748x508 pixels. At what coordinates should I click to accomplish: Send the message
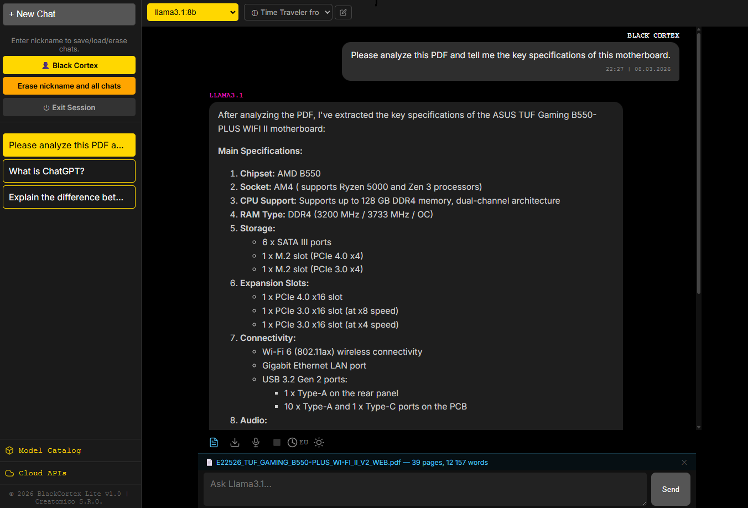(671, 489)
